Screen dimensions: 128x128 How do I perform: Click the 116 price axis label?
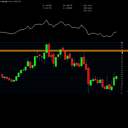[122, 79]
